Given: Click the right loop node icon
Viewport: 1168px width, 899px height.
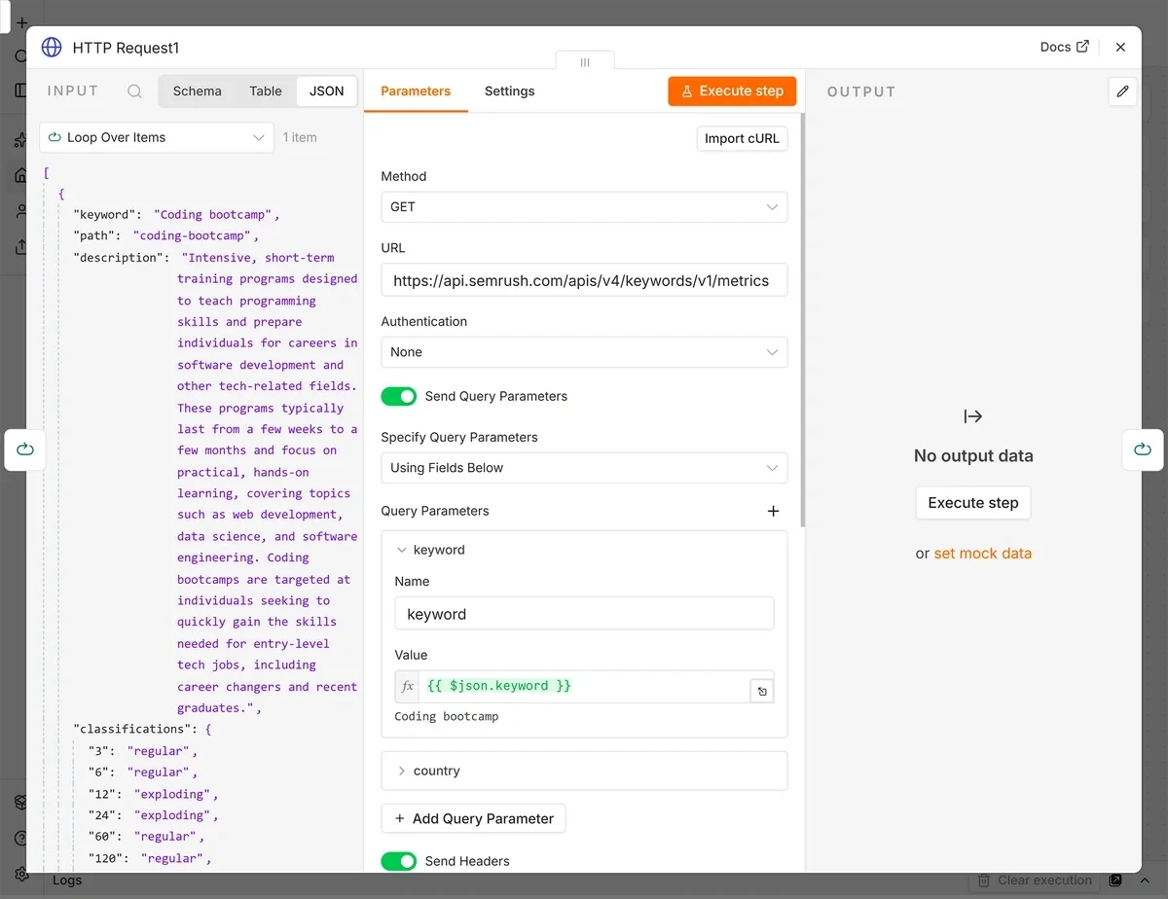Looking at the screenshot, I should pos(1143,449).
